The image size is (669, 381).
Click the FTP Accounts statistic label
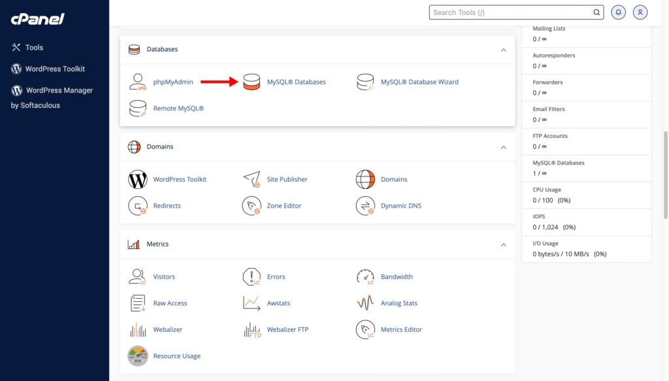[550, 136]
